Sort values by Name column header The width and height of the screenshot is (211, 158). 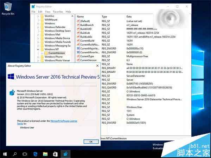pyautogui.click(x=80, y=17)
